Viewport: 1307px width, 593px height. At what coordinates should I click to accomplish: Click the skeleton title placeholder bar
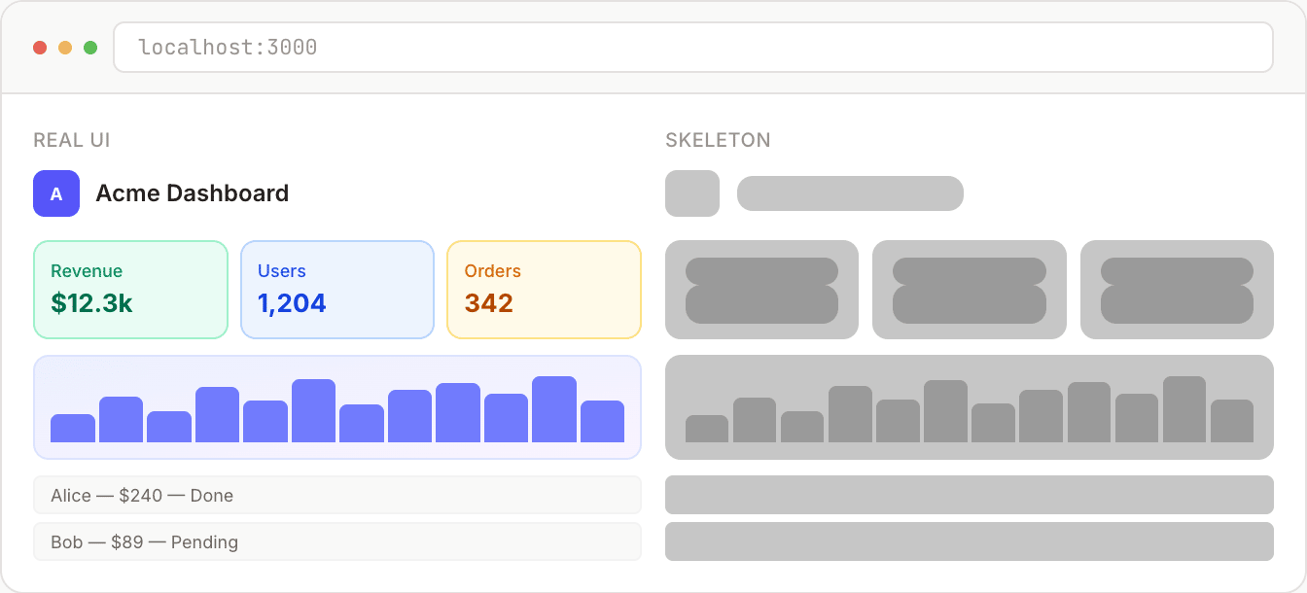tap(850, 193)
